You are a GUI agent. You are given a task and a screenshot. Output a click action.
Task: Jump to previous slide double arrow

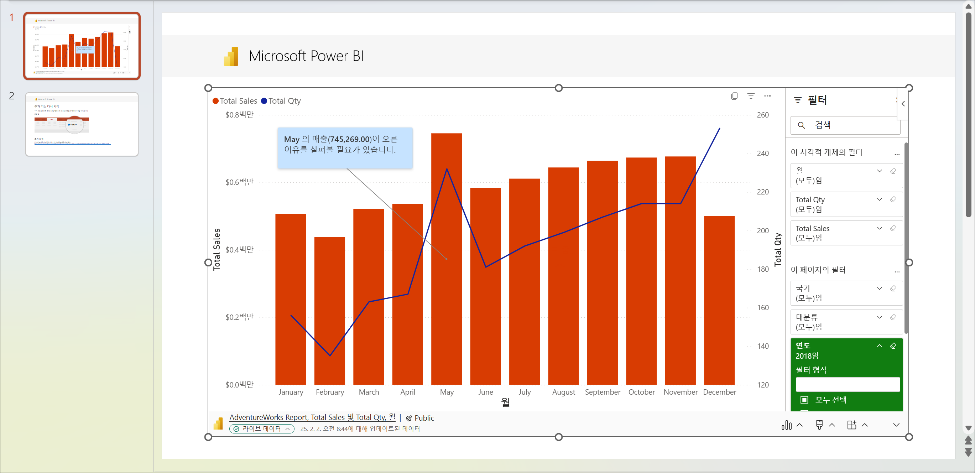coord(968,440)
